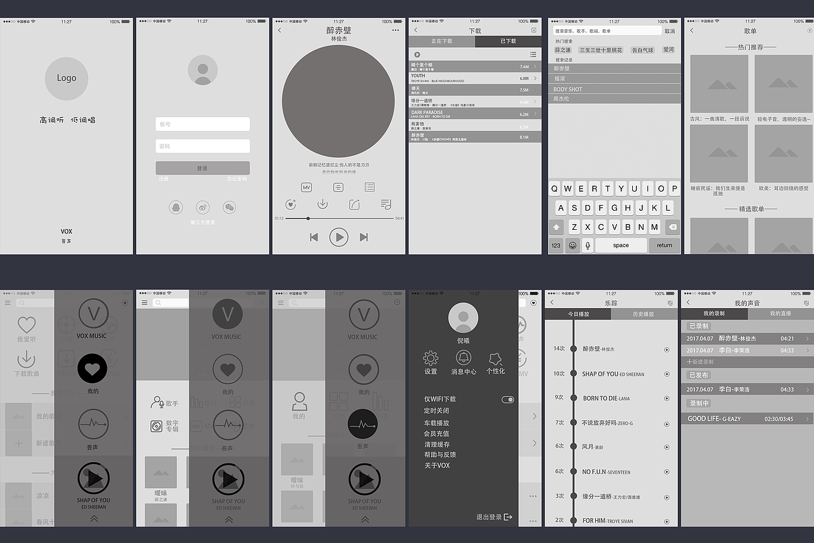
Task: Toggle the 仅WIFI下载 switch
Action: tap(507, 399)
